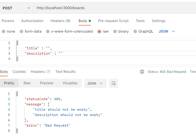Open the response JSON format dropdown
The image size is (196, 138).
coord(95,83)
